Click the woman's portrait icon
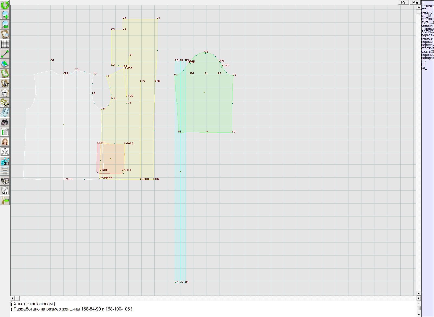The width and height of the screenshot is (434, 317). 5,142
